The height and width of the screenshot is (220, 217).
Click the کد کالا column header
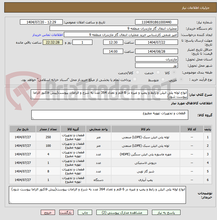click(x=192, y=129)
